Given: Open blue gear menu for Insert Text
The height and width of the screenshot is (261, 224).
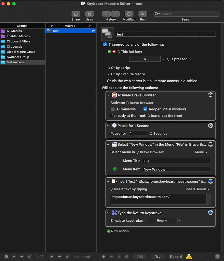Looking at the screenshot, I should 210,181.
